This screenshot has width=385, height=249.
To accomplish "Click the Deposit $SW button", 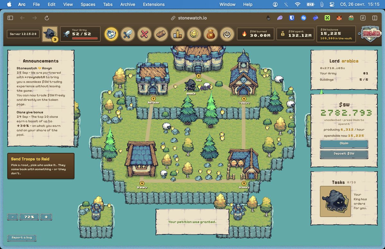I will tap(344, 154).
